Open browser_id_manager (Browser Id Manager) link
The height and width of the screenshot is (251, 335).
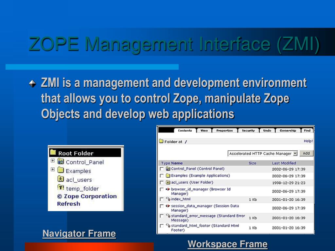(x=201, y=191)
